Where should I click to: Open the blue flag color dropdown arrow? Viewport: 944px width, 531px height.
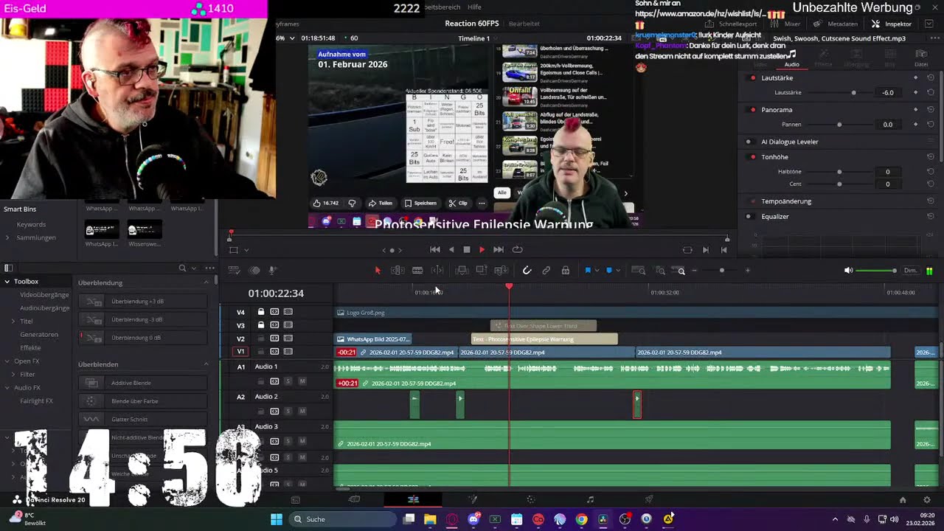597,271
